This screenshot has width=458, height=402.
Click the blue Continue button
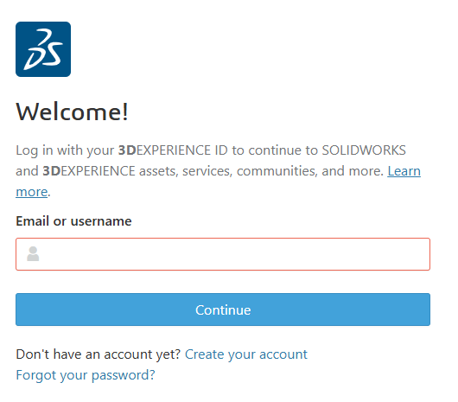click(223, 309)
